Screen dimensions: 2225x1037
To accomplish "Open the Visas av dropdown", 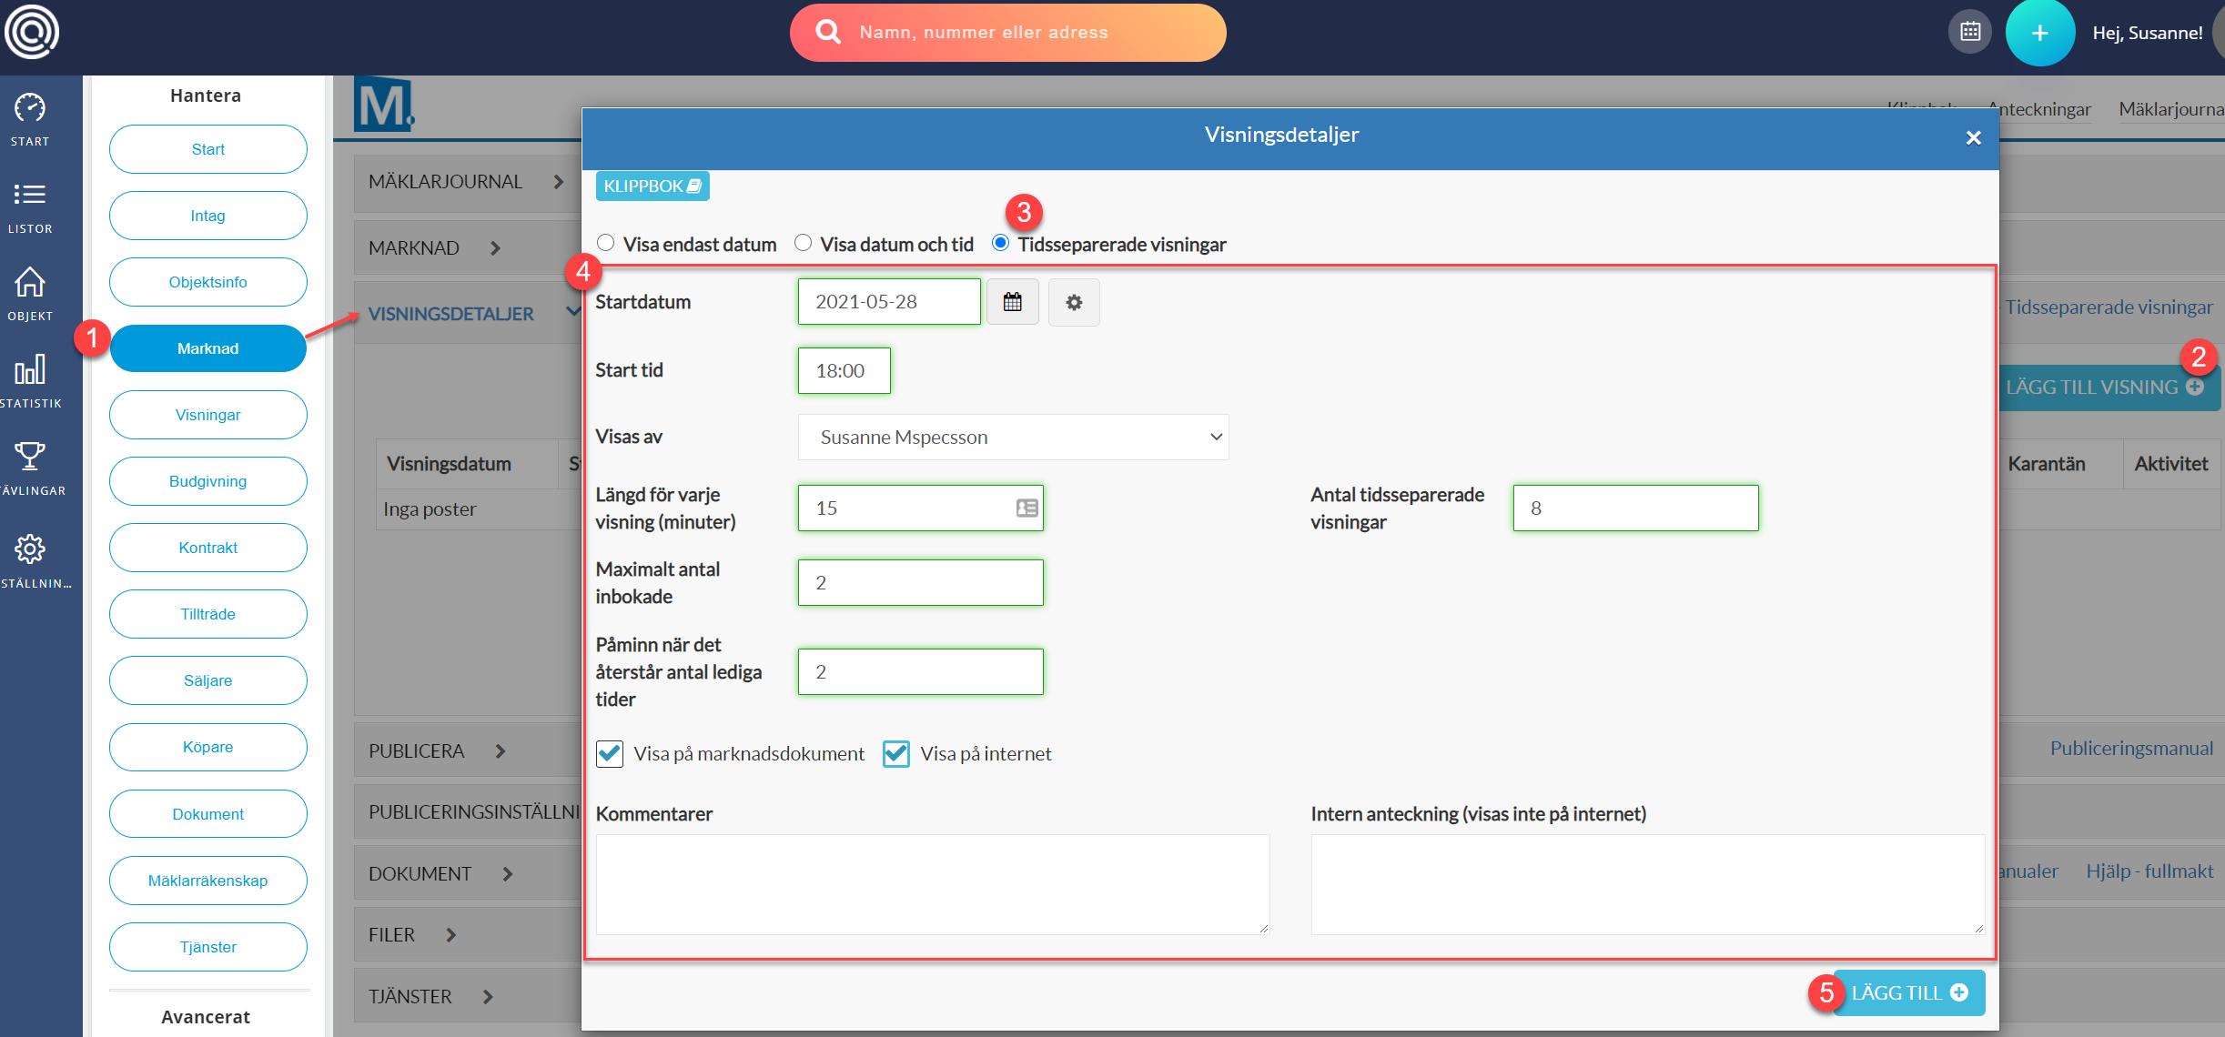I will point(1013,437).
